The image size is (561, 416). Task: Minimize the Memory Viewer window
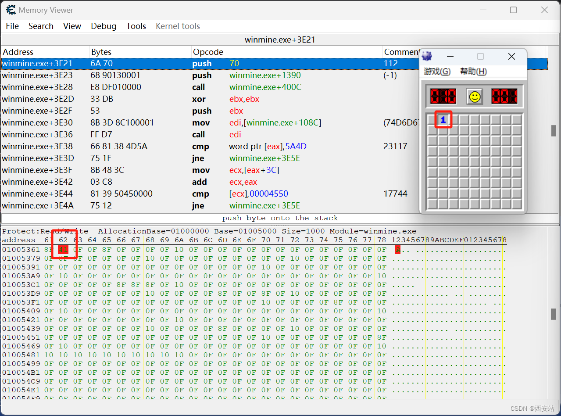482,10
